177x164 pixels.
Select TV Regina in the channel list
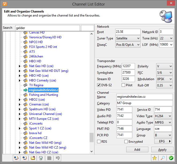click(36, 85)
